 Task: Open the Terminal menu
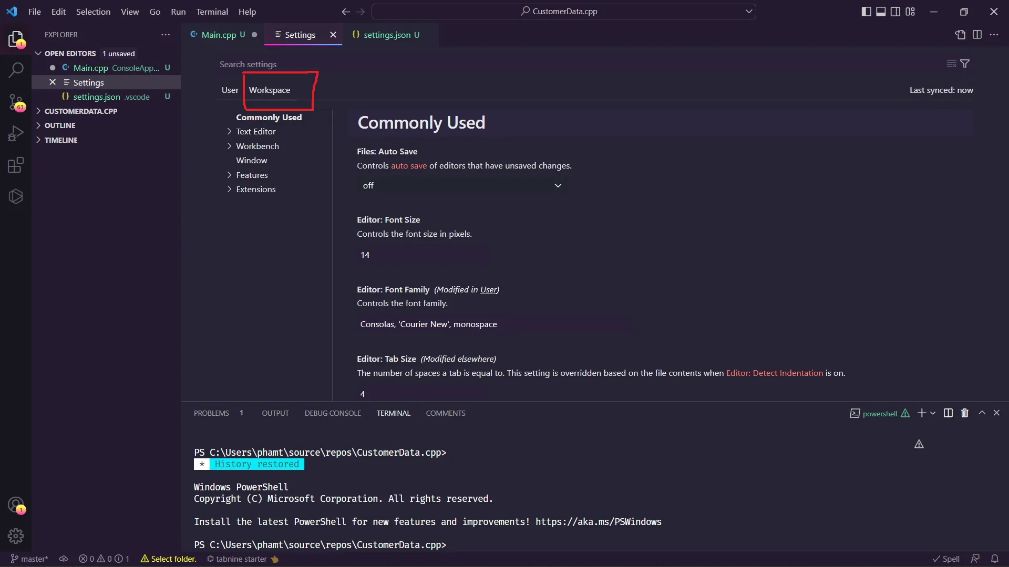(212, 12)
